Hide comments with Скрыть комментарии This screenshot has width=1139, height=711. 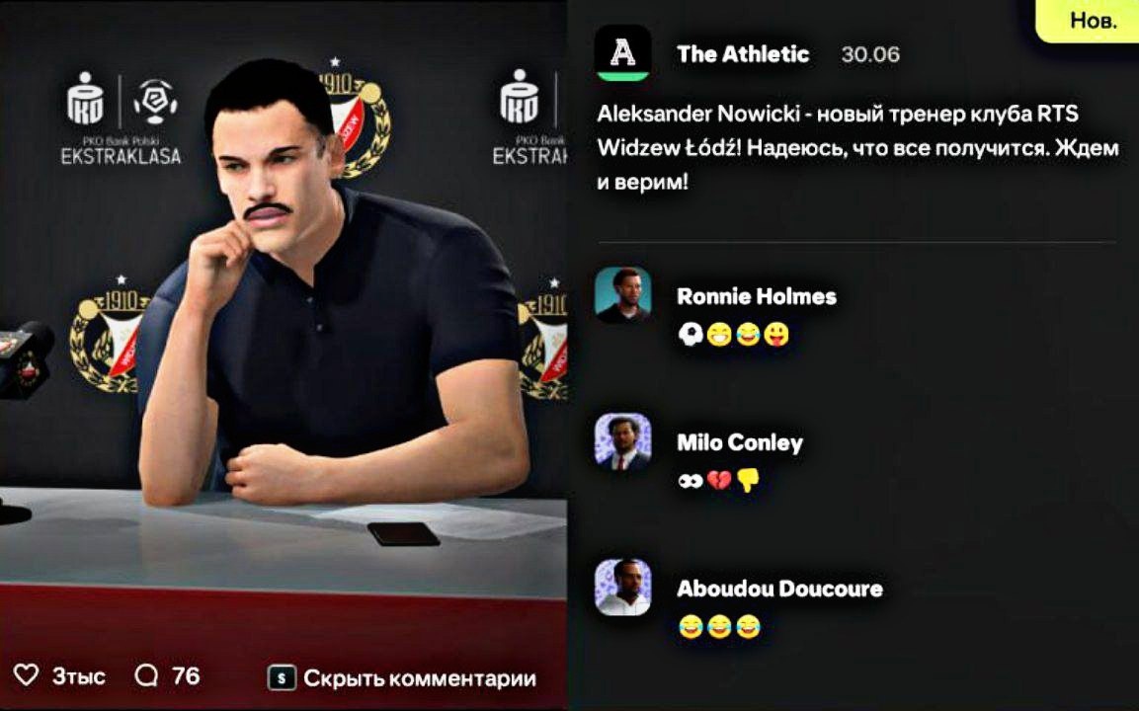(420, 678)
